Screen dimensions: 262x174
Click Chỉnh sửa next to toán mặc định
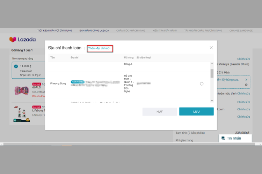pyautogui.click(x=243, y=94)
